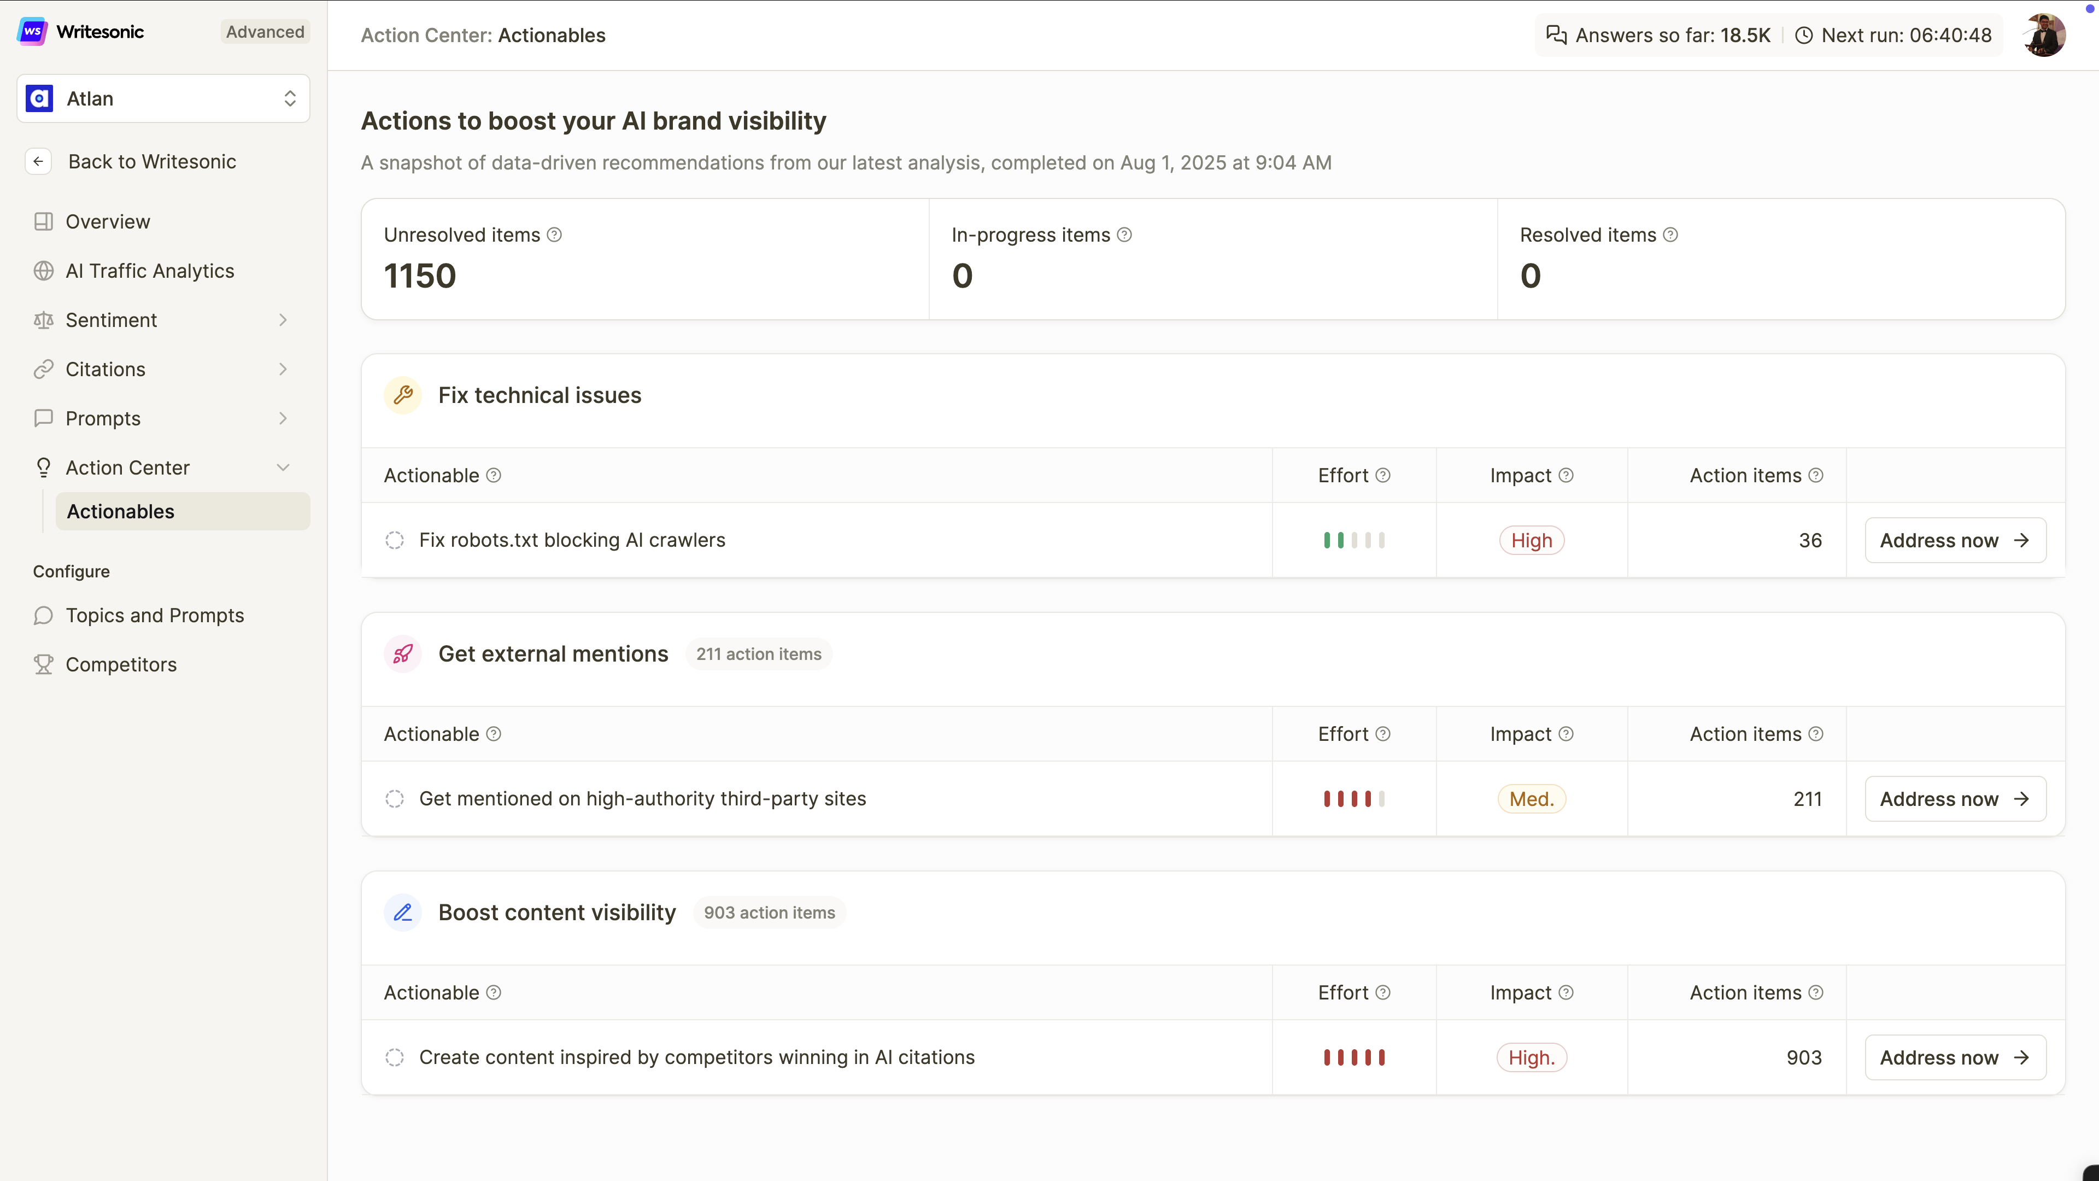Click the pencil icon for Boost content visibility

[402, 912]
